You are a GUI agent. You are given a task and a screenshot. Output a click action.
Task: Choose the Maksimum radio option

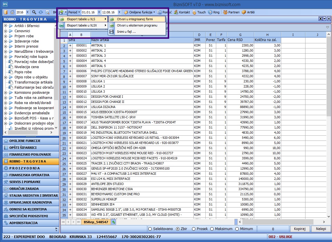(x=212, y=229)
